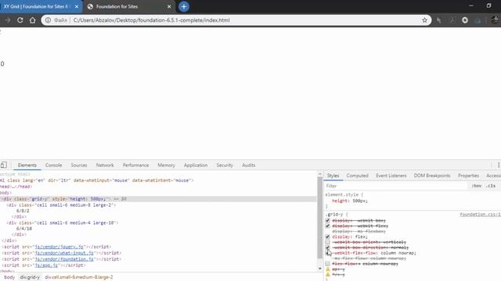The width and height of the screenshot is (501, 281).
Task: Open the Sources panel tab
Action: [79, 165]
